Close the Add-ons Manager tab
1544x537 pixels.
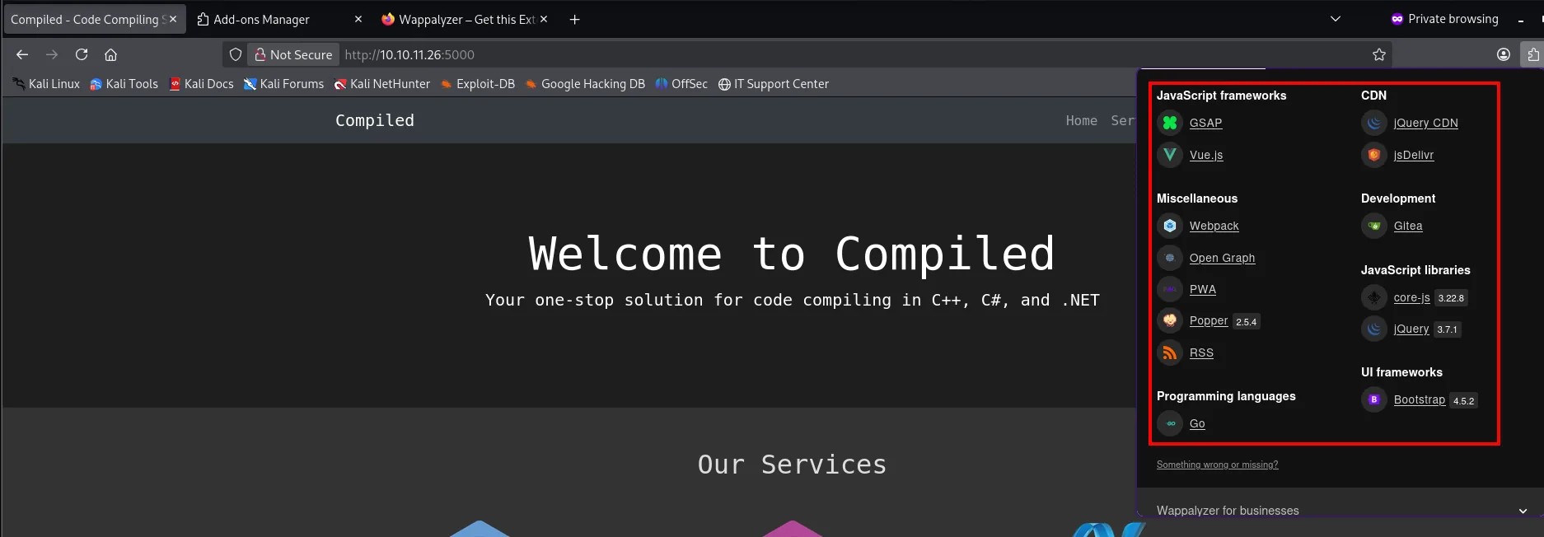point(358,19)
